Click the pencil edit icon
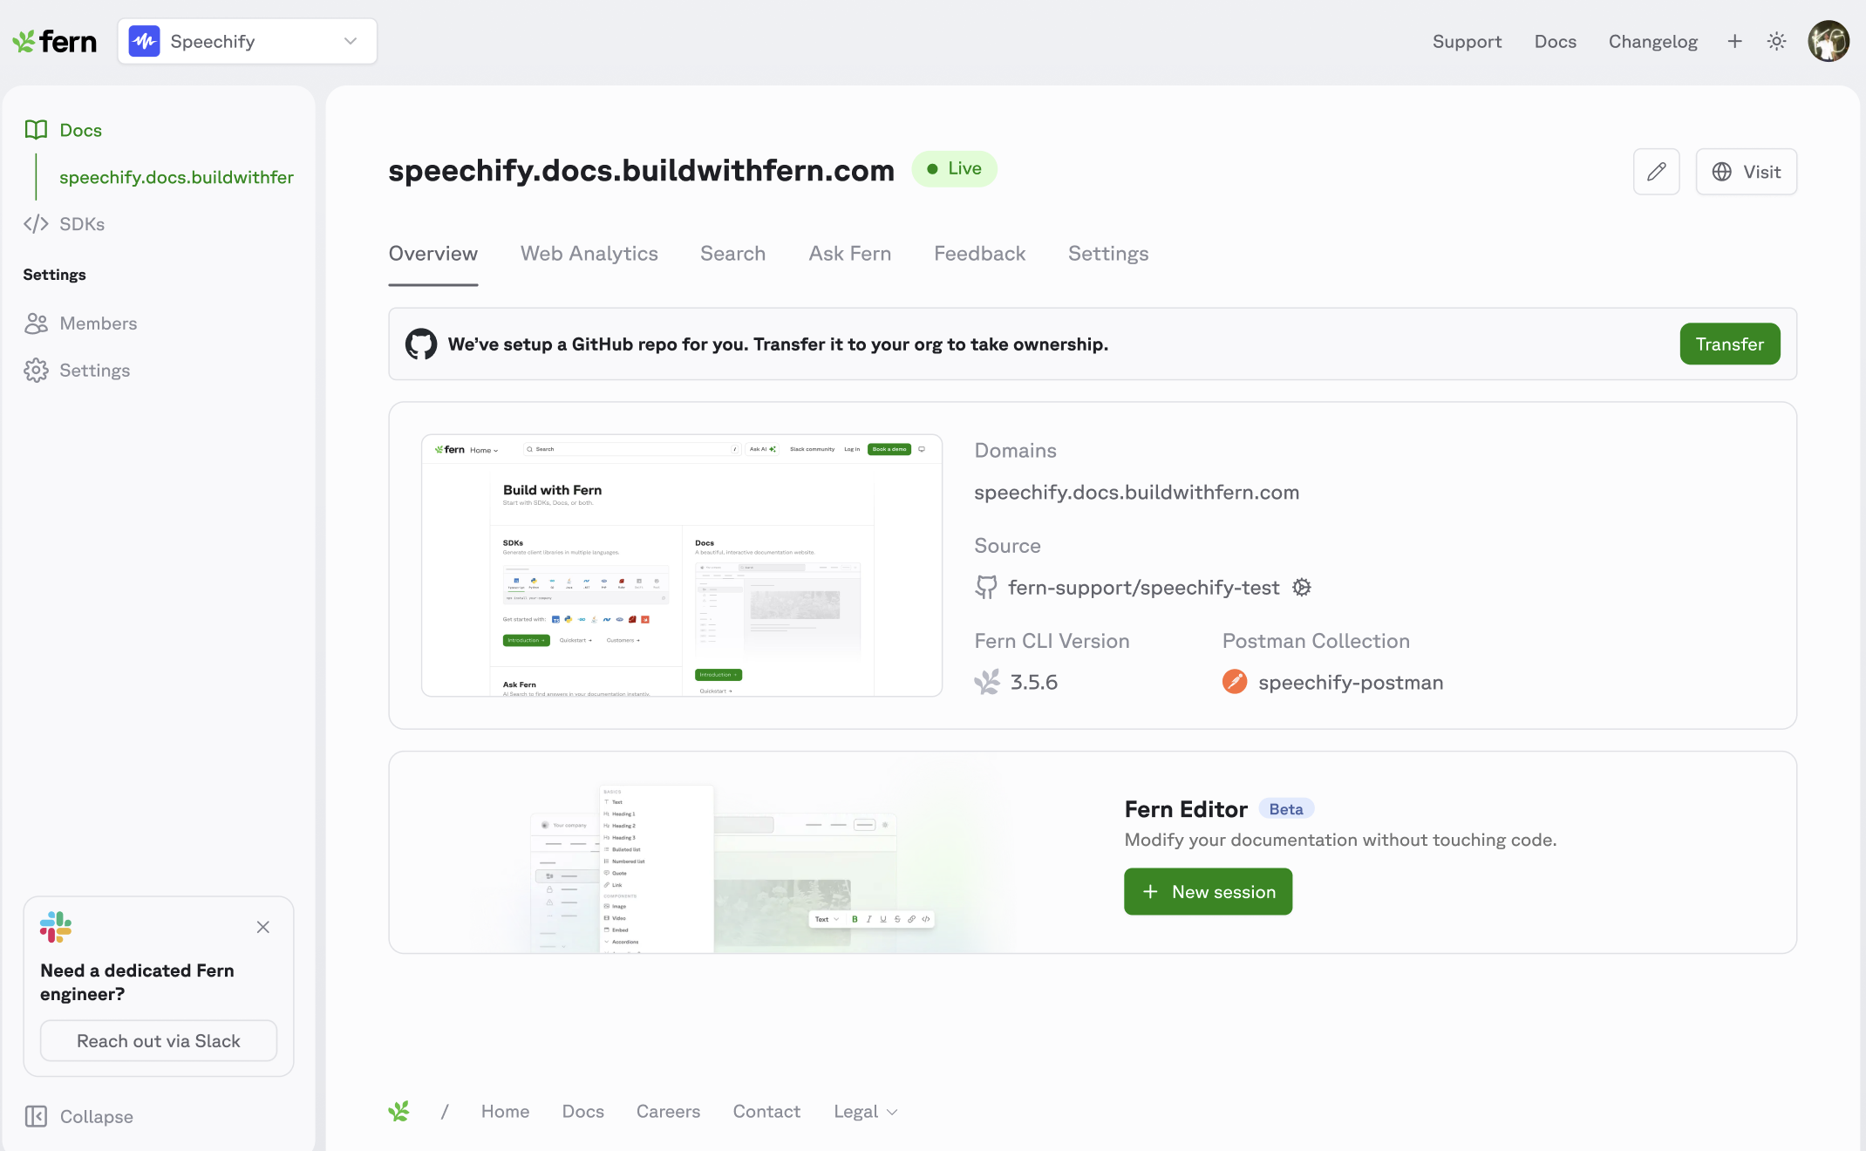The image size is (1866, 1151). [x=1656, y=172]
